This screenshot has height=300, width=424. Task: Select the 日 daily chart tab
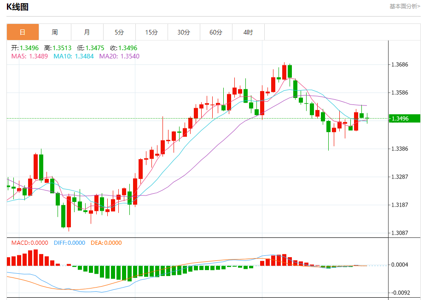23,32
